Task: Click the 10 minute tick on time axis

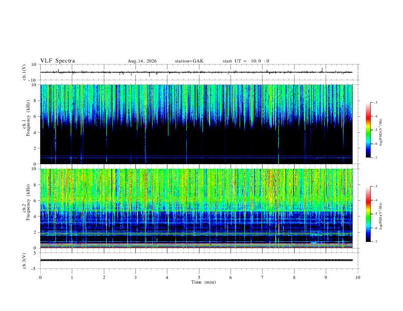Action: [x=358, y=277]
